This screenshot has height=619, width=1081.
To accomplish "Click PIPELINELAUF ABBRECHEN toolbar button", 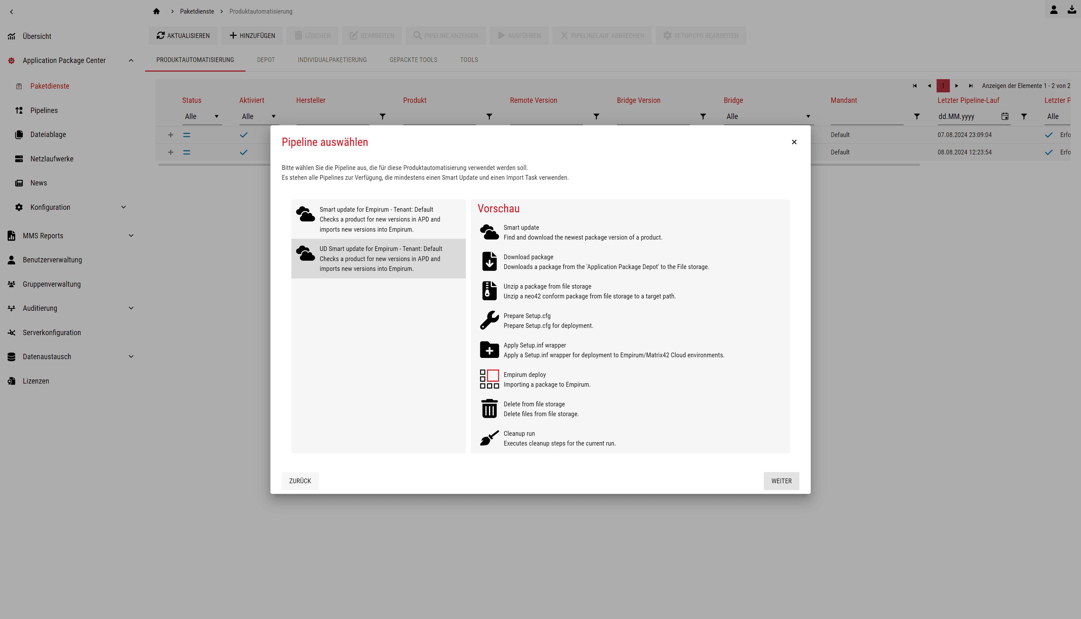I will pyautogui.click(x=602, y=36).
